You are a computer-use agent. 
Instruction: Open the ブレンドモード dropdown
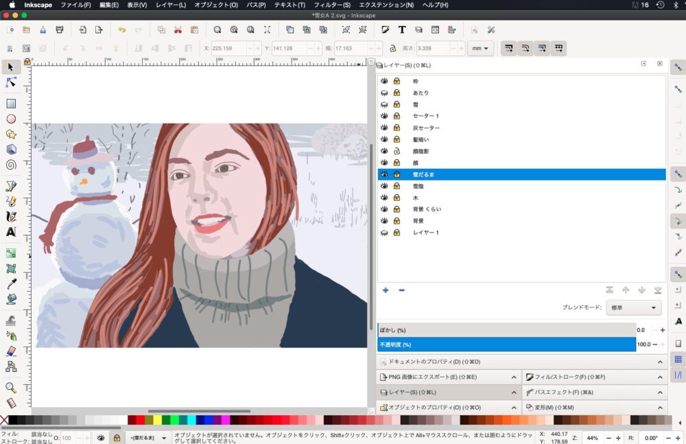(x=633, y=307)
